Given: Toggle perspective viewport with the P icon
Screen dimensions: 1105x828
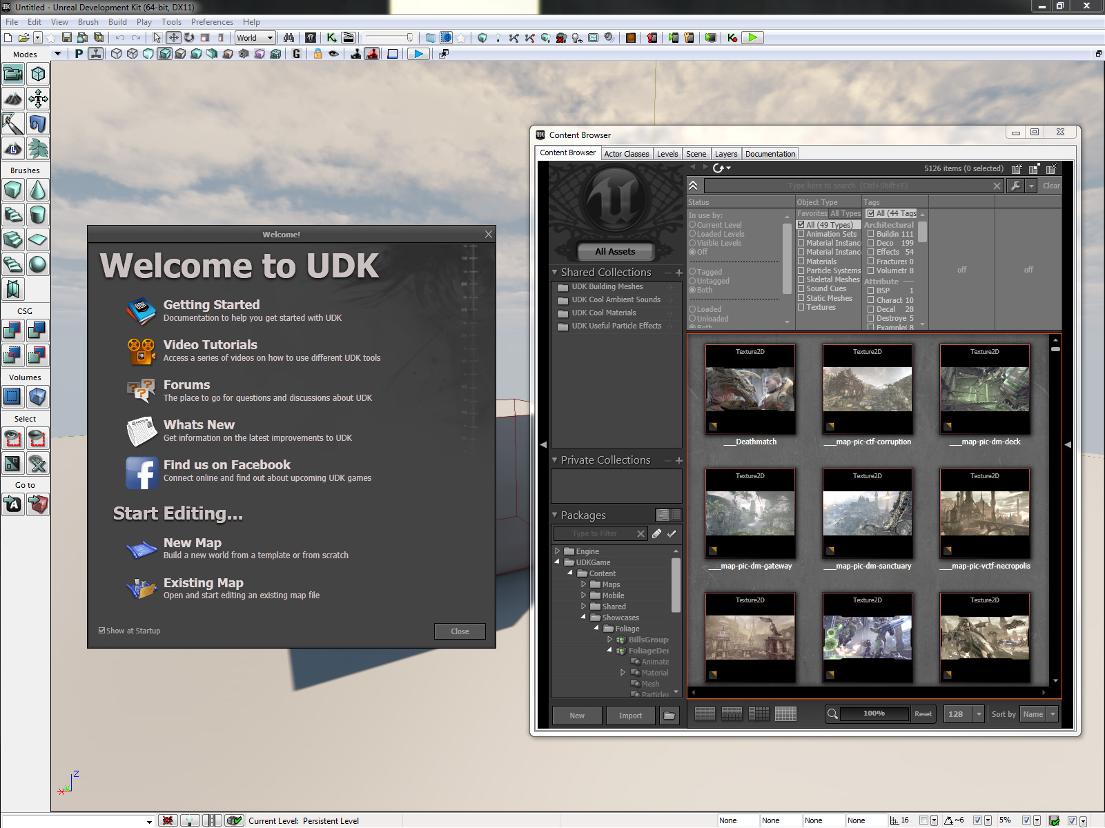Looking at the screenshot, I should click(79, 54).
